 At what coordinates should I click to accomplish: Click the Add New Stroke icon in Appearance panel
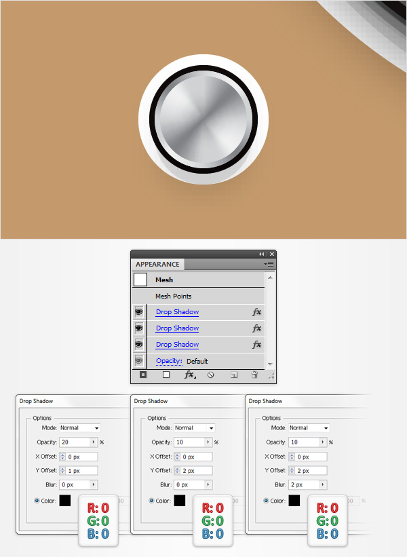coord(142,374)
